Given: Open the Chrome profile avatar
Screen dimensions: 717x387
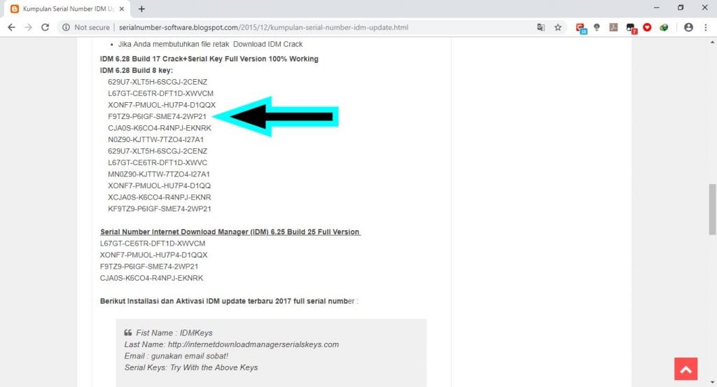Looking at the screenshot, I should (688, 27).
